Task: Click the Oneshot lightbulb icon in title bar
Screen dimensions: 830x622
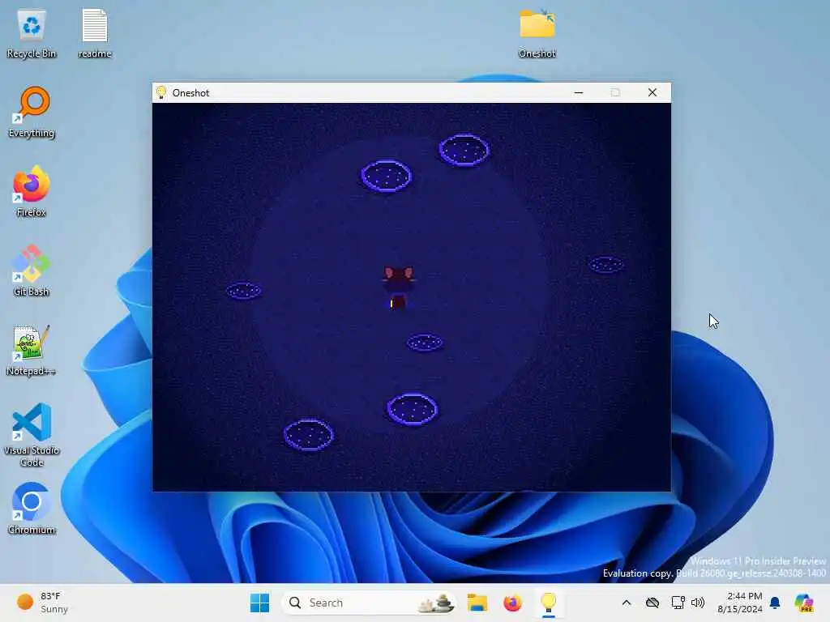Action: point(161,92)
